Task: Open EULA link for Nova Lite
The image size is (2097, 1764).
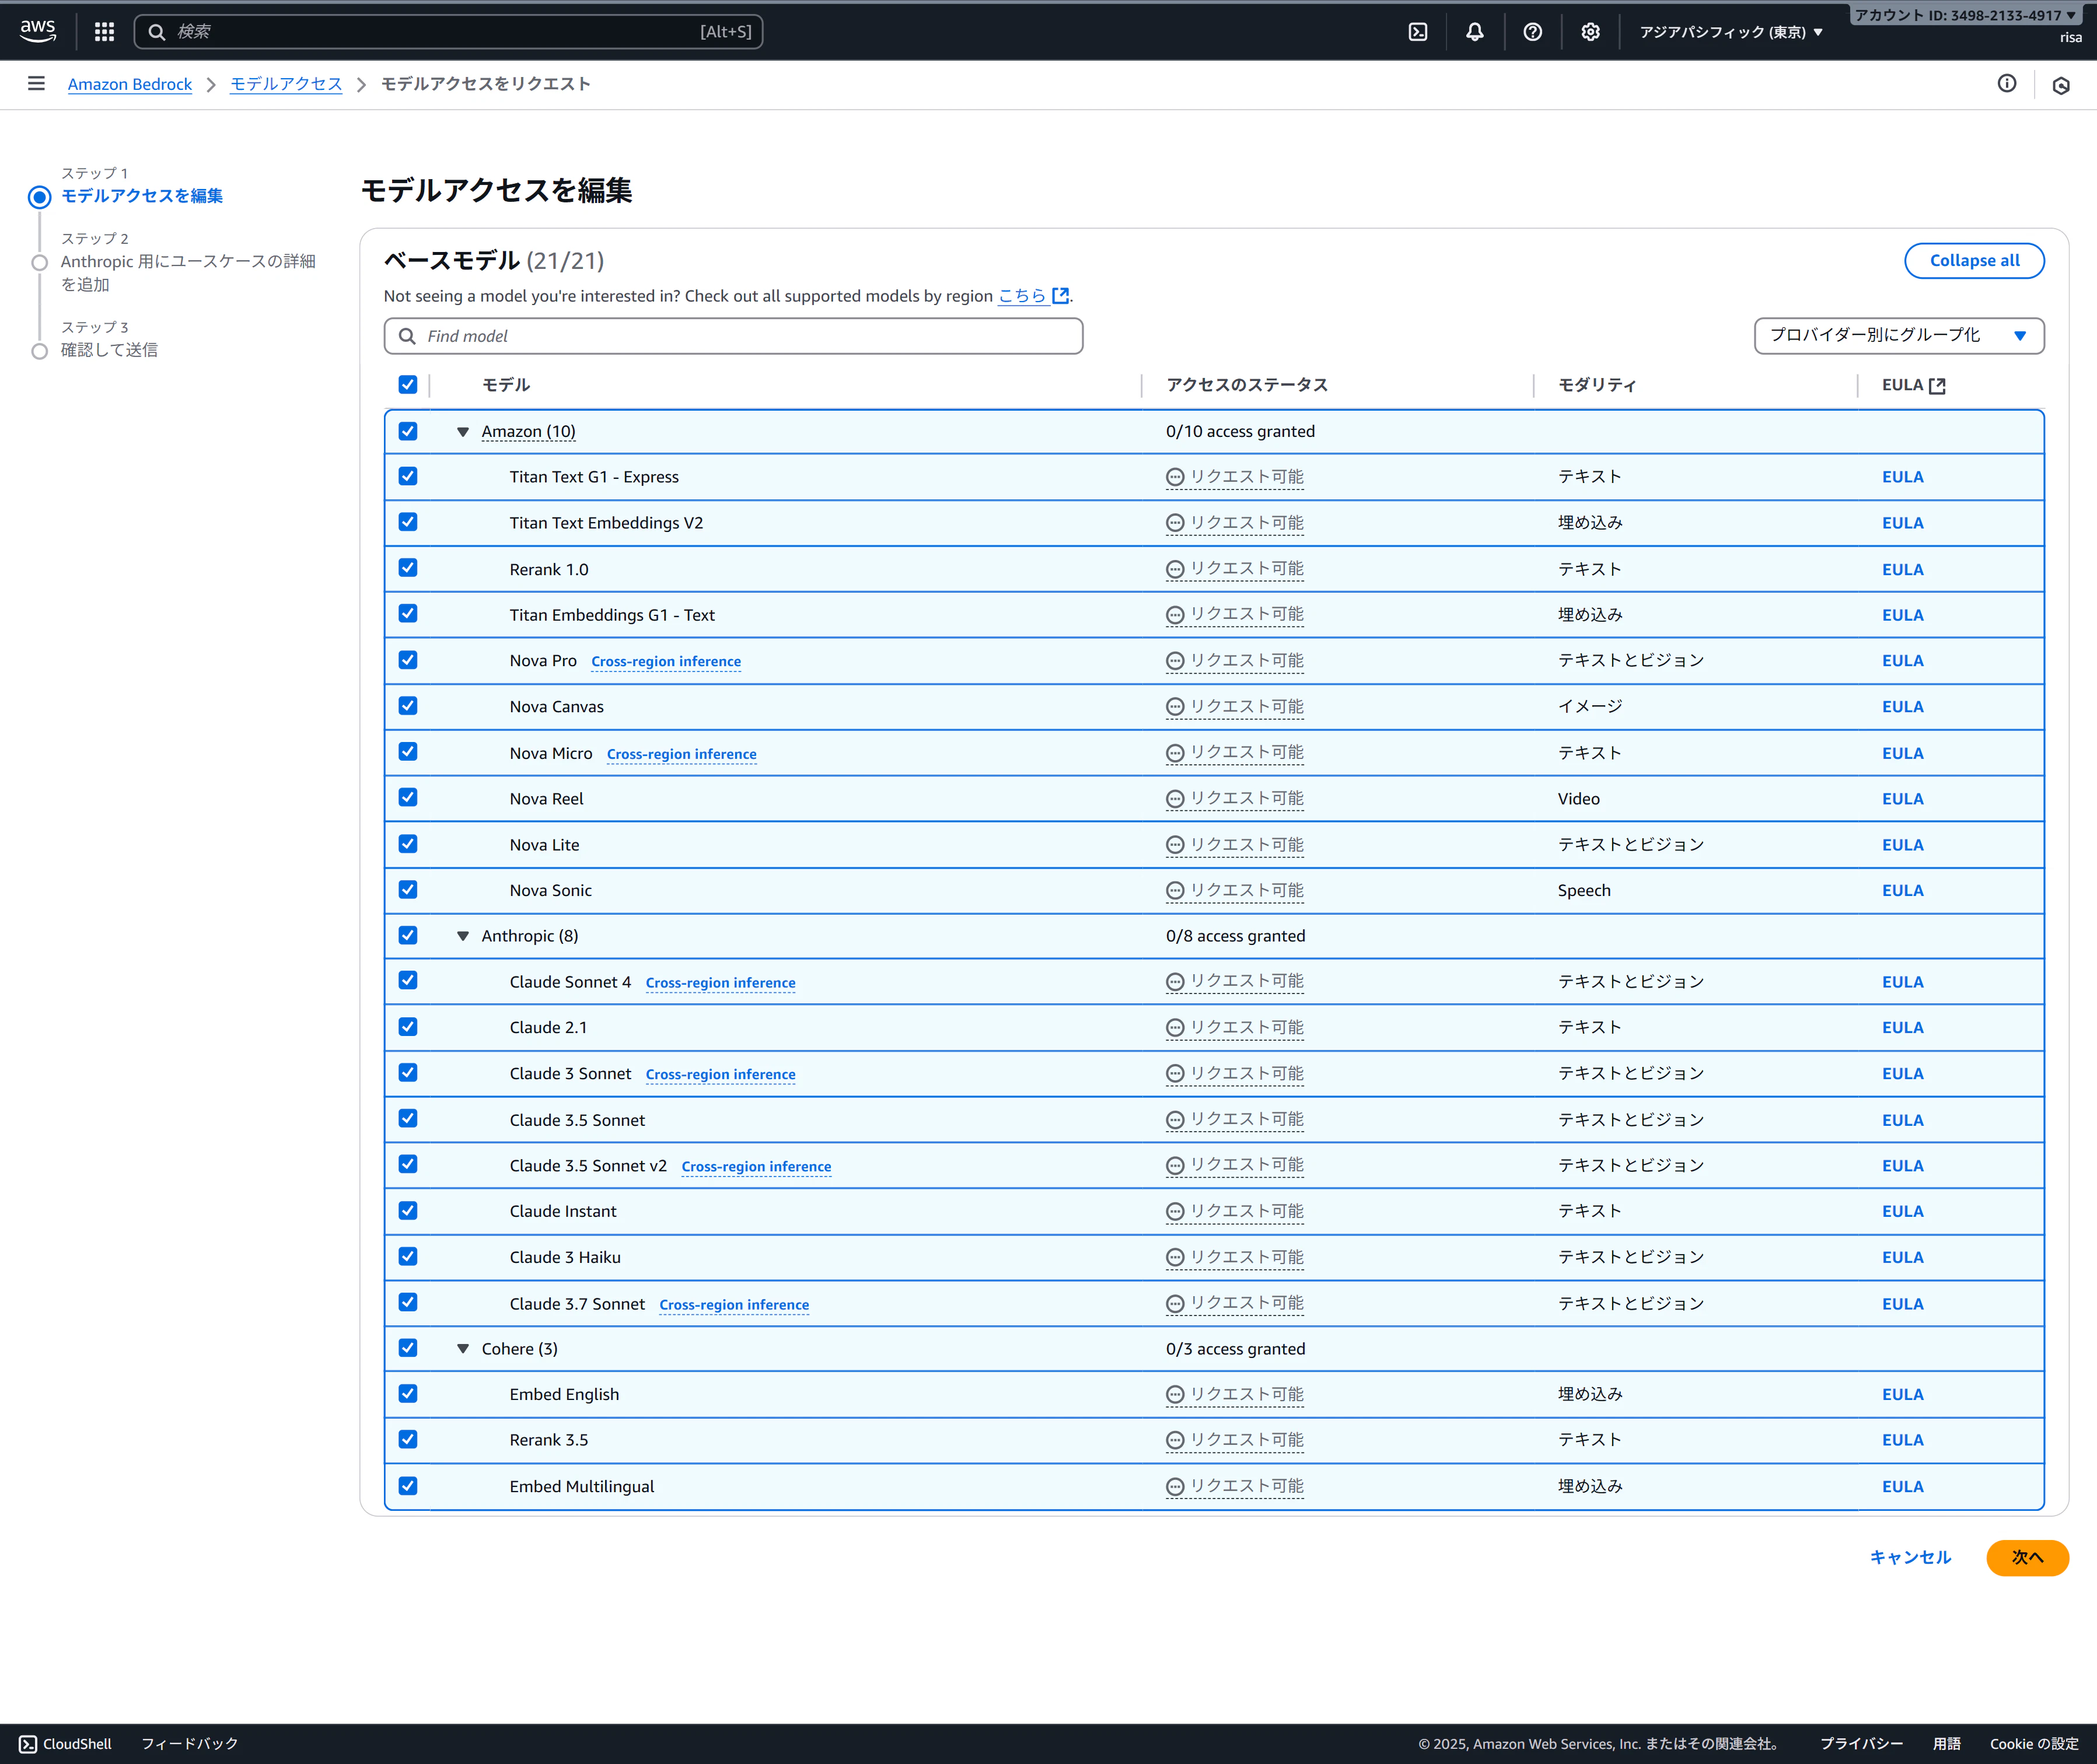Action: pyautogui.click(x=1902, y=845)
